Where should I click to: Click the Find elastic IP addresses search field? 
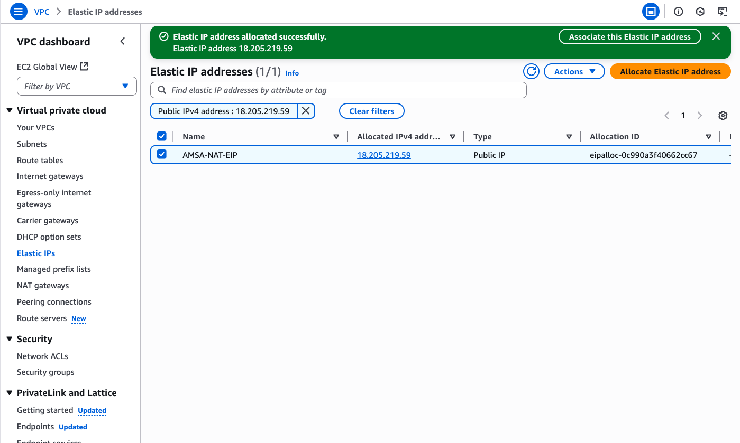tap(339, 90)
